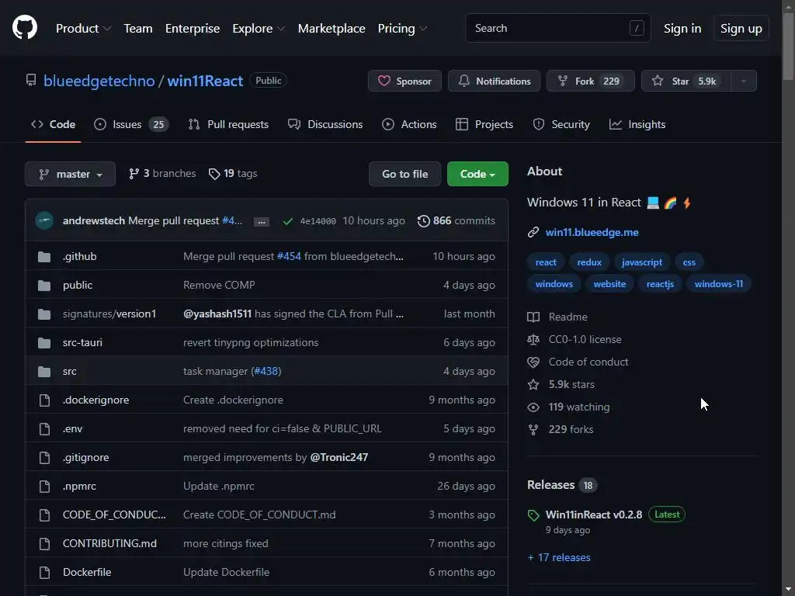Click the heart icon in Sponsor button

tap(384, 81)
